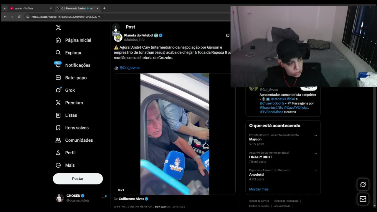The height and width of the screenshot is (212, 377).
Task: Open a new browser tab
Action: [104, 8]
